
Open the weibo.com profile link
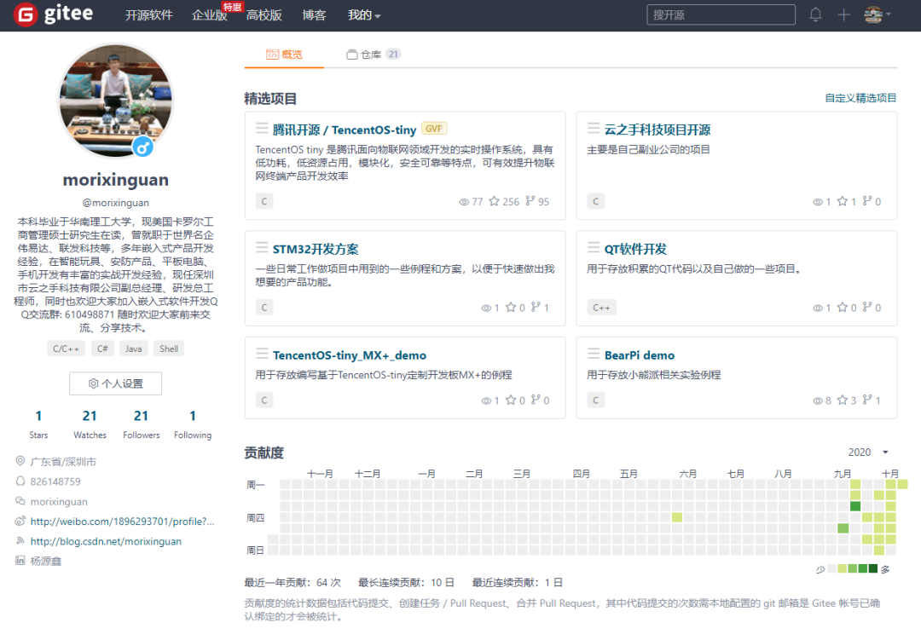122,522
